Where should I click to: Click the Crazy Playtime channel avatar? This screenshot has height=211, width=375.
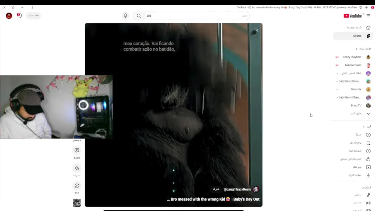[368, 57]
